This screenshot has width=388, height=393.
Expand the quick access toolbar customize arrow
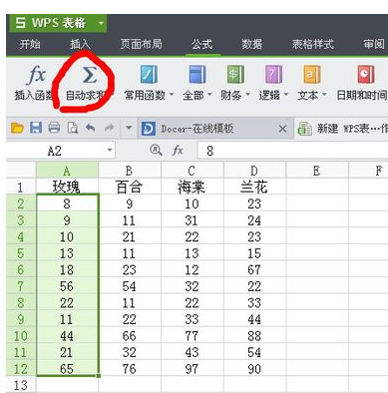coord(129,128)
